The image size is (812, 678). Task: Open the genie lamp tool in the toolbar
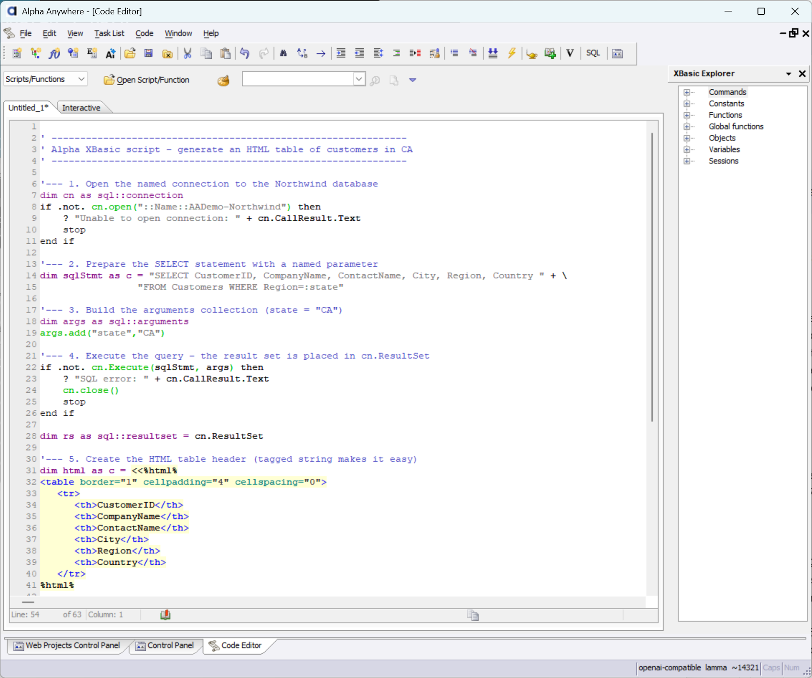[531, 54]
